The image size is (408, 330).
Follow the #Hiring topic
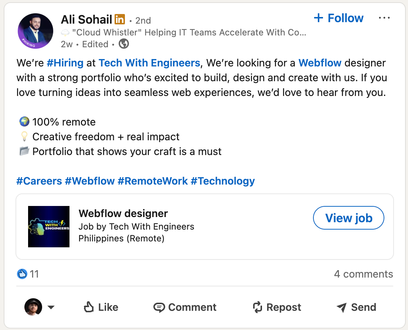coord(65,63)
